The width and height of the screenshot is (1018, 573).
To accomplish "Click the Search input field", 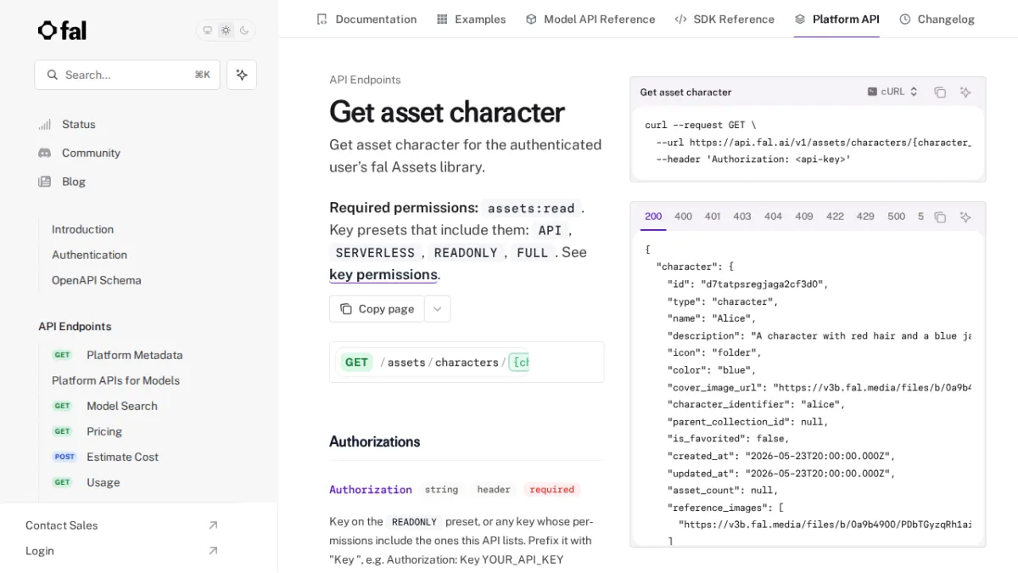I will click(x=127, y=75).
